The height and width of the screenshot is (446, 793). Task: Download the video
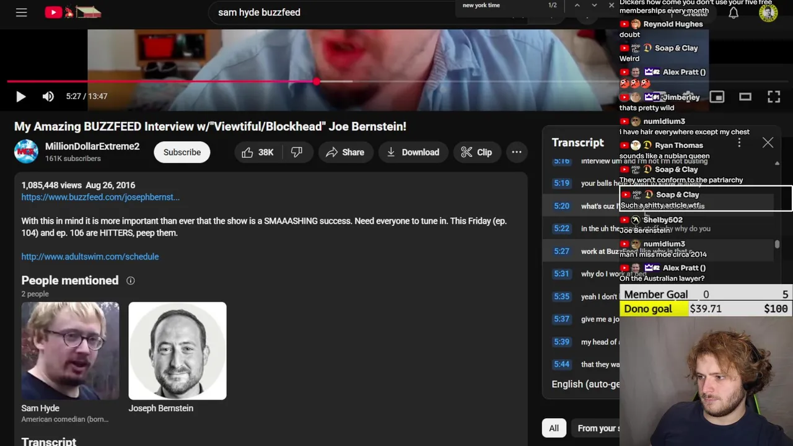[412, 152]
